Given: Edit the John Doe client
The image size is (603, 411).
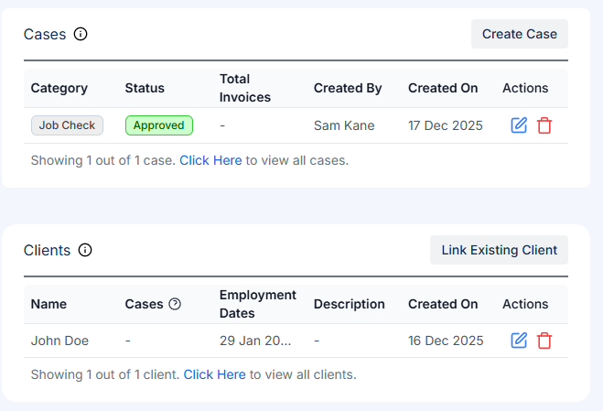Looking at the screenshot, I should point(519,341).
